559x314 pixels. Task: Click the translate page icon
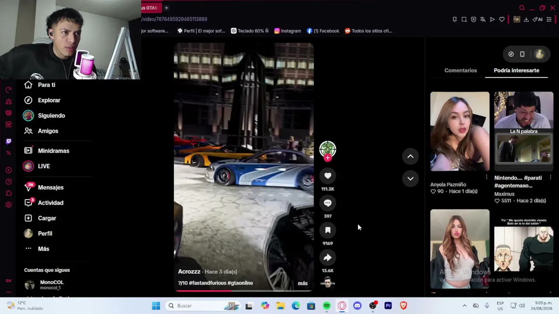tap(483, 19)
